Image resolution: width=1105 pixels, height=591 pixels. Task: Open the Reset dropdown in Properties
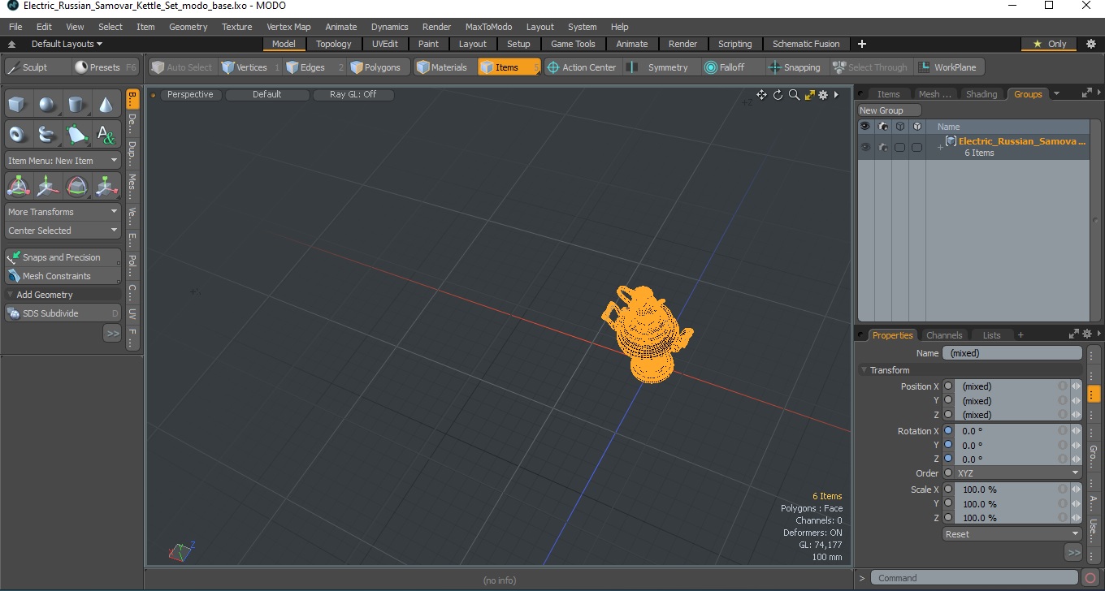(1012, 534)
